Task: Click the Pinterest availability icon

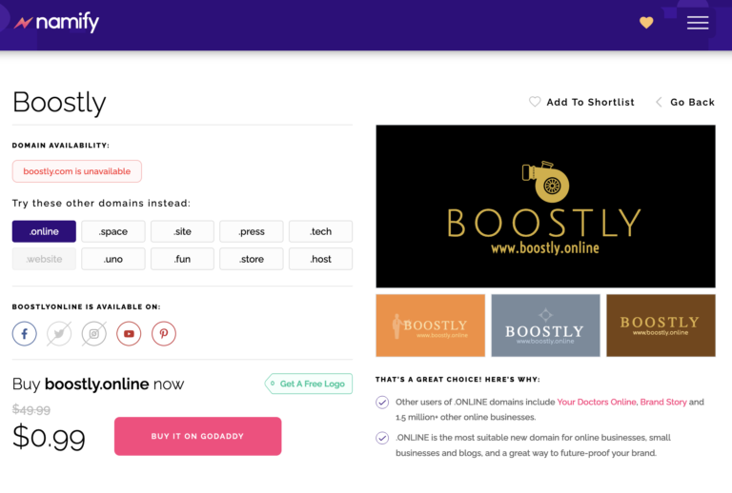Action: [164, 333]
